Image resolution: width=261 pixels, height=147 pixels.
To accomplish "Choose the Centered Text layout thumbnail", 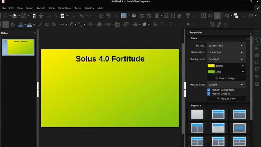I will [x=239, y=128].
